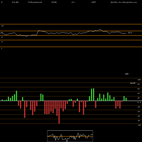Click the MR axis -100 label

139,125
